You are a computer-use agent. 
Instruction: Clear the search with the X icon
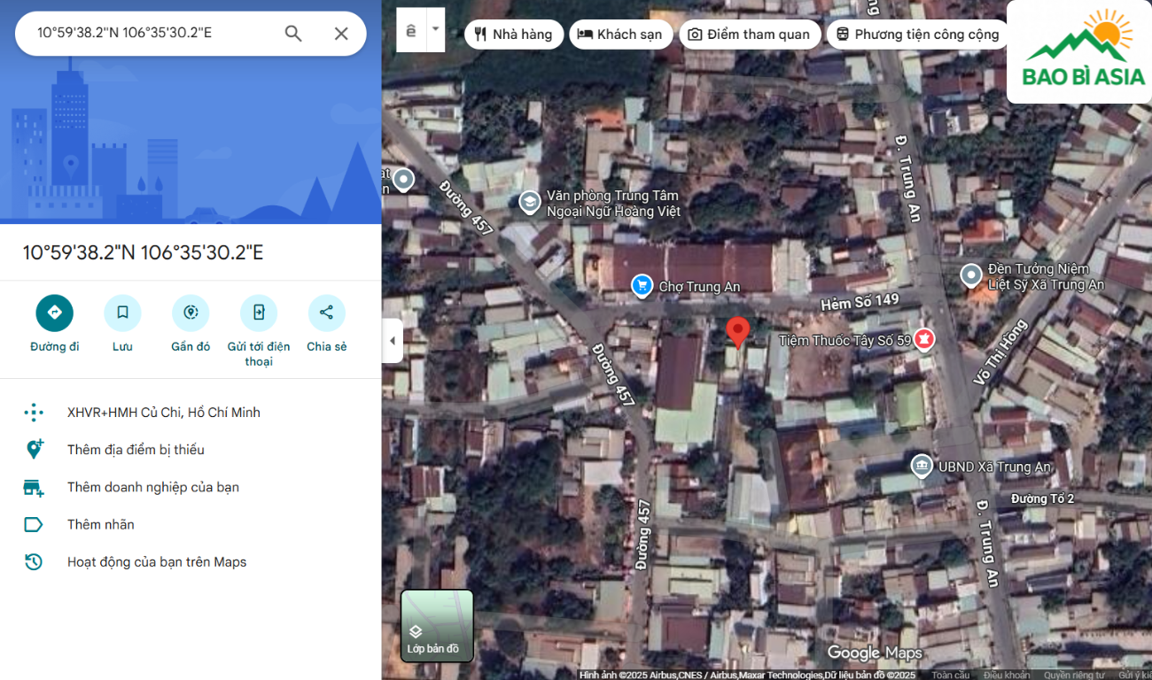341,34
